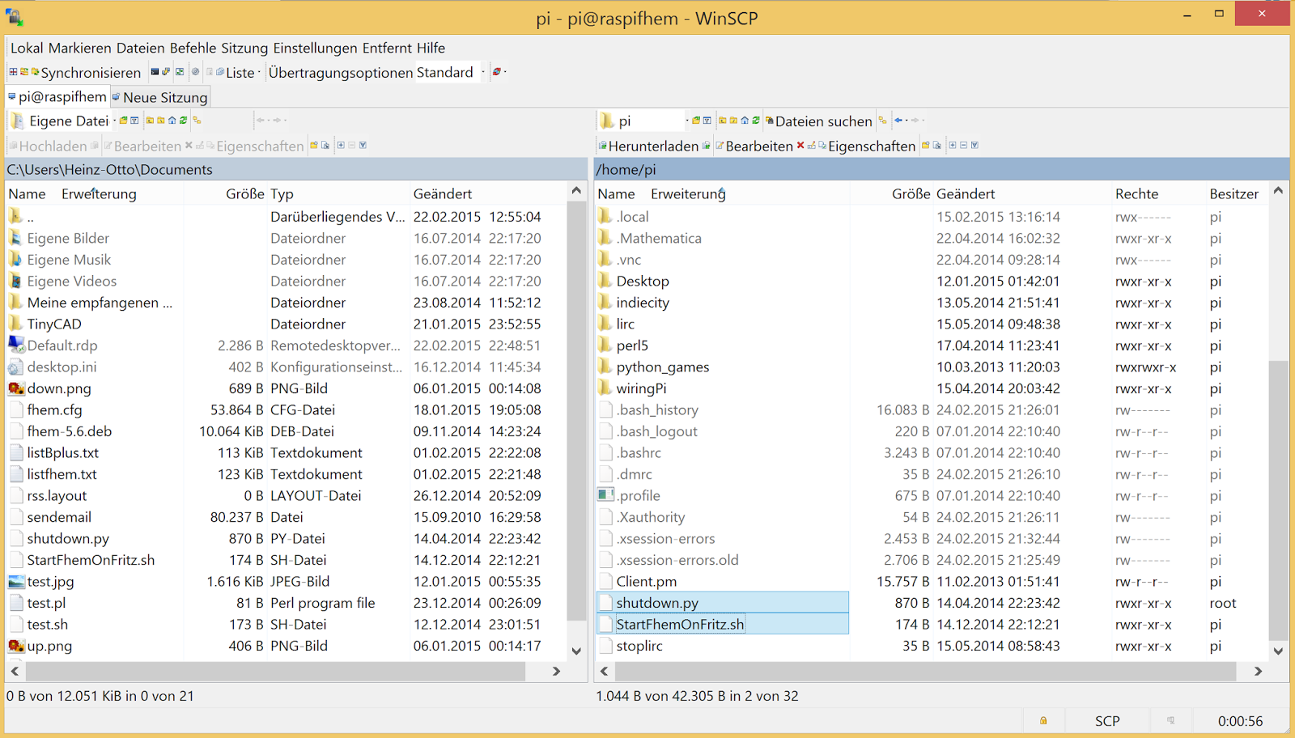Click the red delete X icon

coord(800,146)
